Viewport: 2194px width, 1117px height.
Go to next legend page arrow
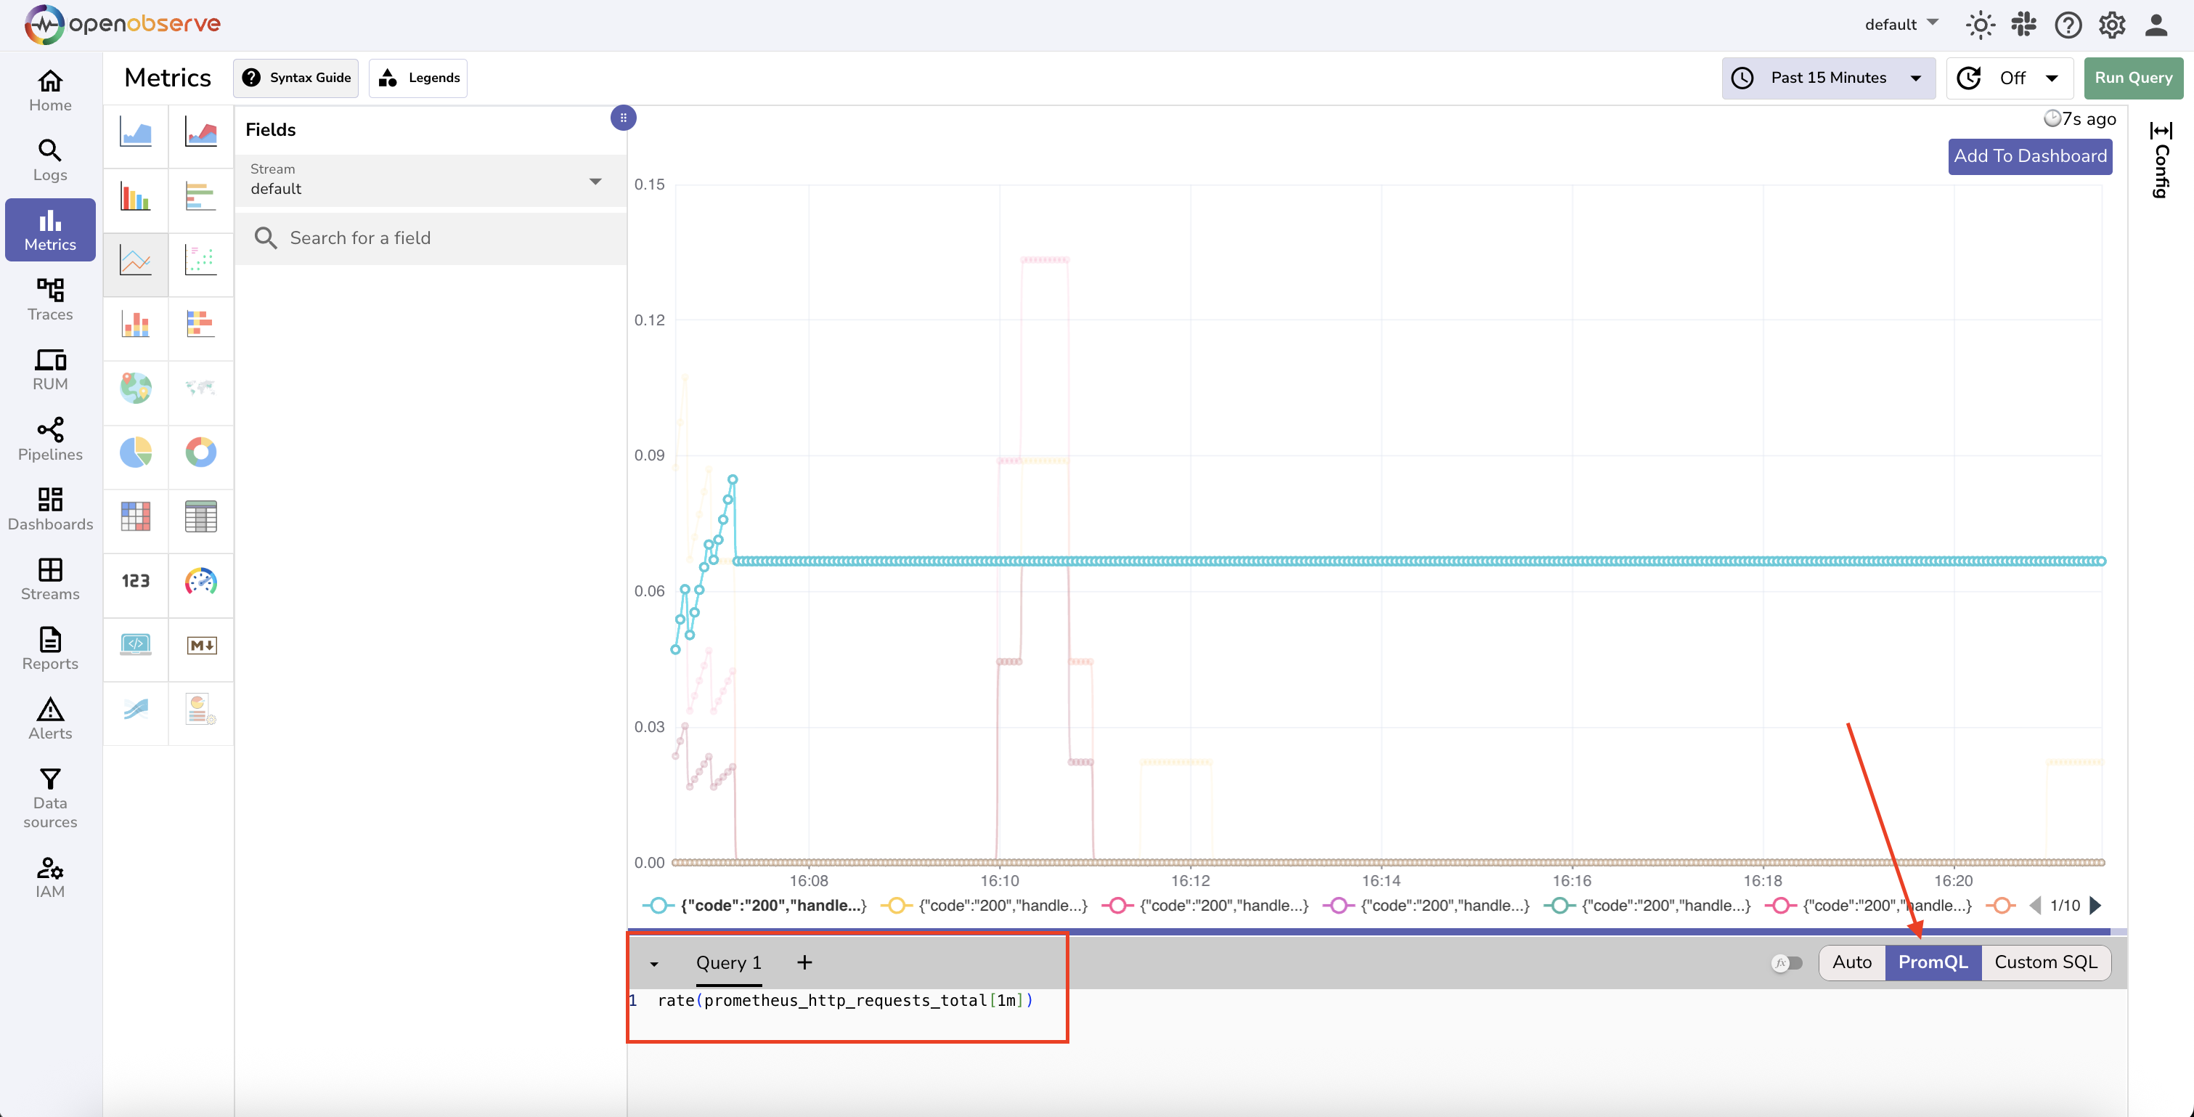pos(2096,905)
